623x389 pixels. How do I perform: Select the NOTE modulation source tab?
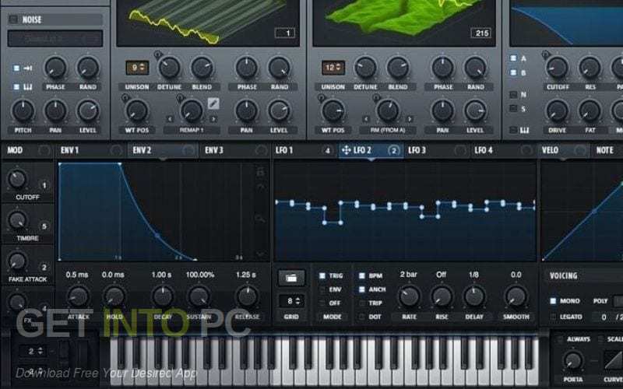pos(605,150)
